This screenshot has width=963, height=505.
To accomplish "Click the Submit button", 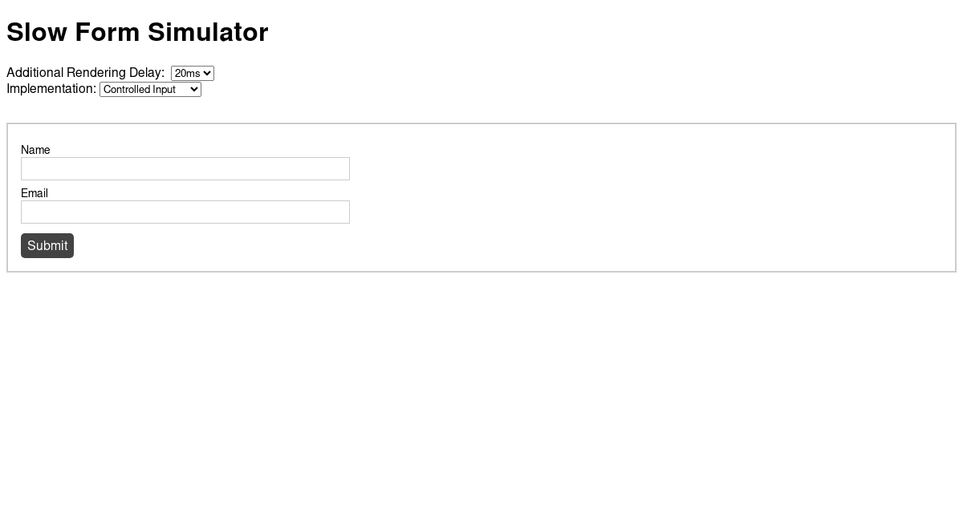I will coord(47,245).
